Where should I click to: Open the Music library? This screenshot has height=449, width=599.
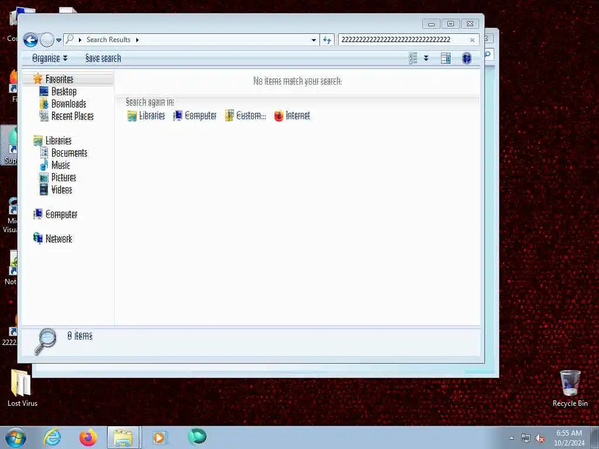click(61, 165)
